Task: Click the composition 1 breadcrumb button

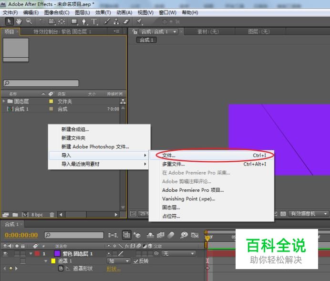Action: 146,40
